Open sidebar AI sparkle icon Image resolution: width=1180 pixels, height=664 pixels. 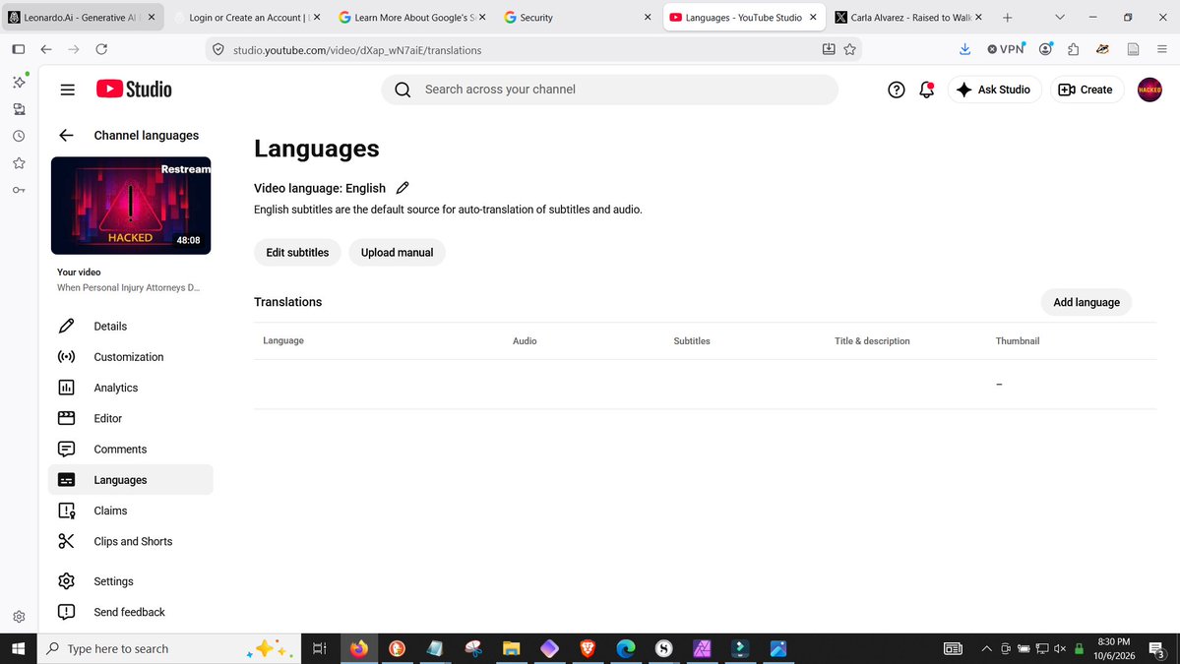click(x=20, y=82)
